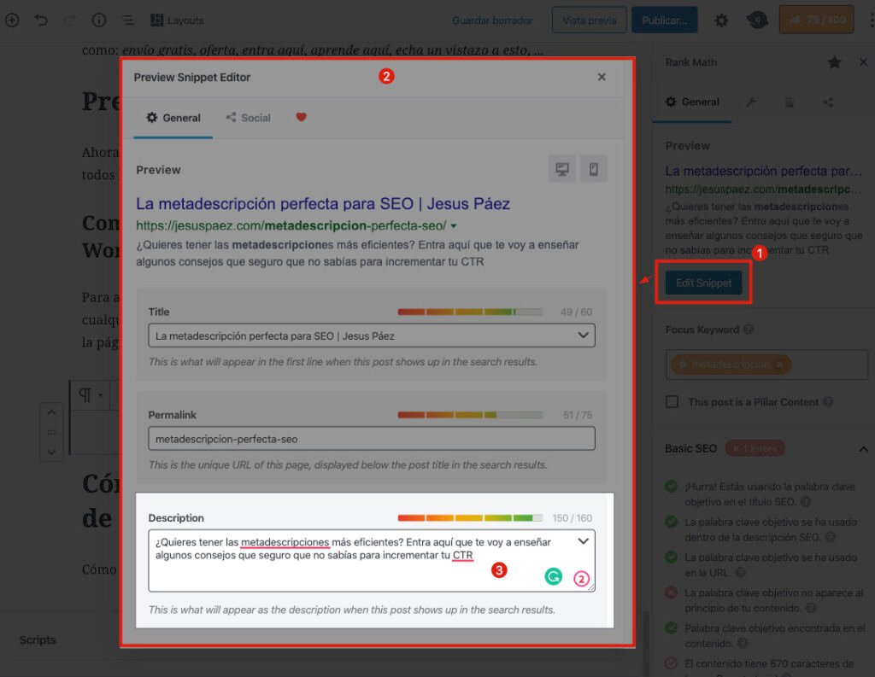Select the General tab in Snippet Editor
Viewport: 875px width, 677px height.
[173, 118]
